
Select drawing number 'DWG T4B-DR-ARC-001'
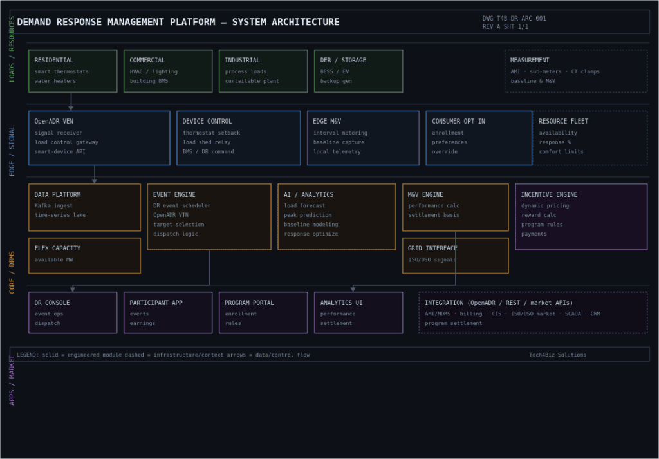(514, 19)
